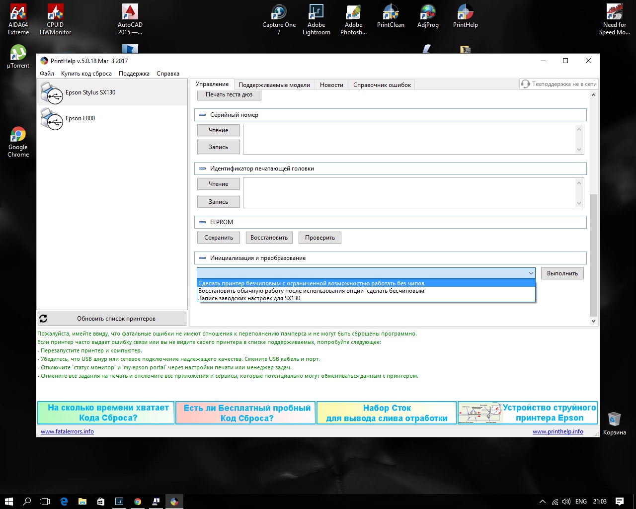
Task: Open the Поддержка menu
Action: tap(134, 74)
